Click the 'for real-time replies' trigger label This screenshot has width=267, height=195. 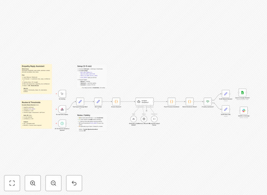[x=62, y=115]
